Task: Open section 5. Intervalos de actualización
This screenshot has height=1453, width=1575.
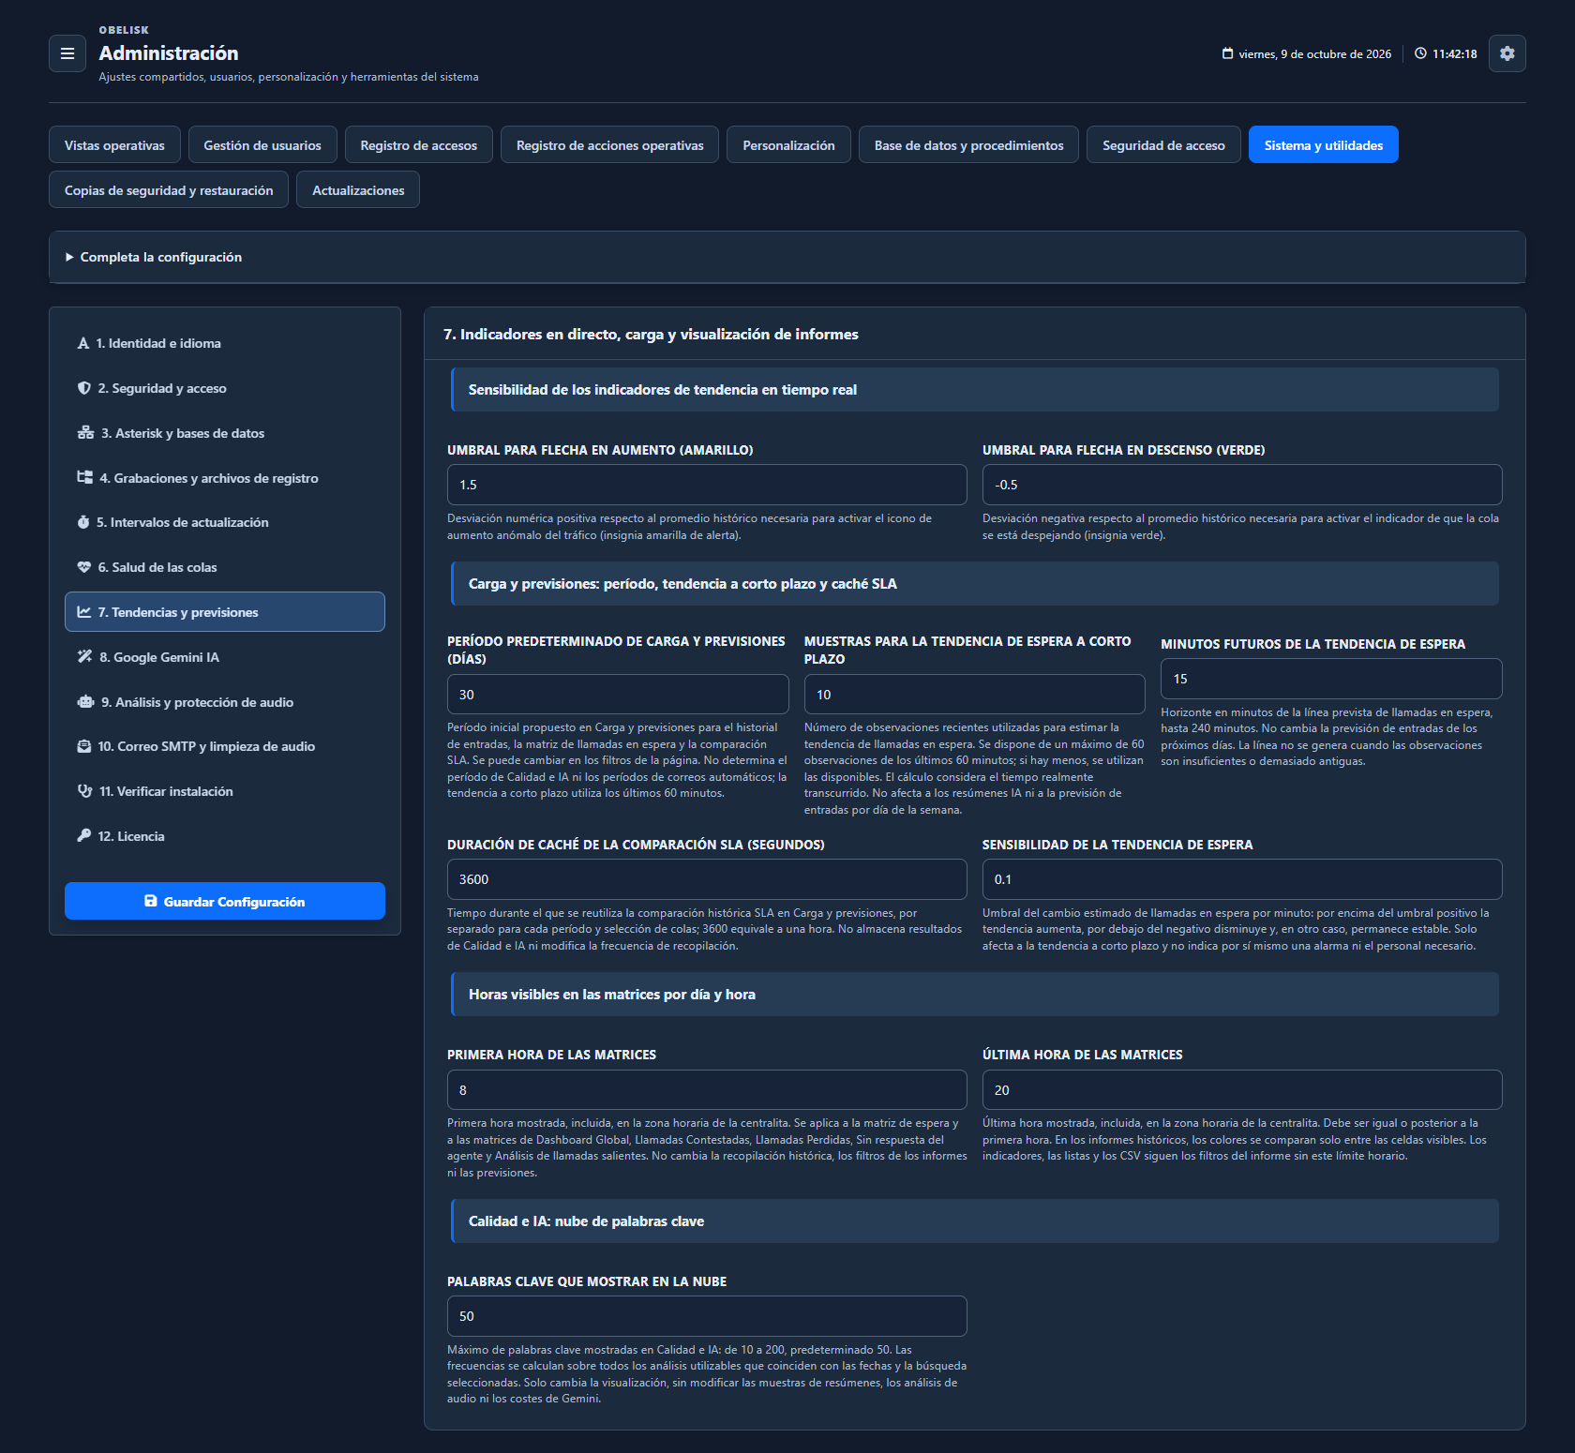Action: 225,522
